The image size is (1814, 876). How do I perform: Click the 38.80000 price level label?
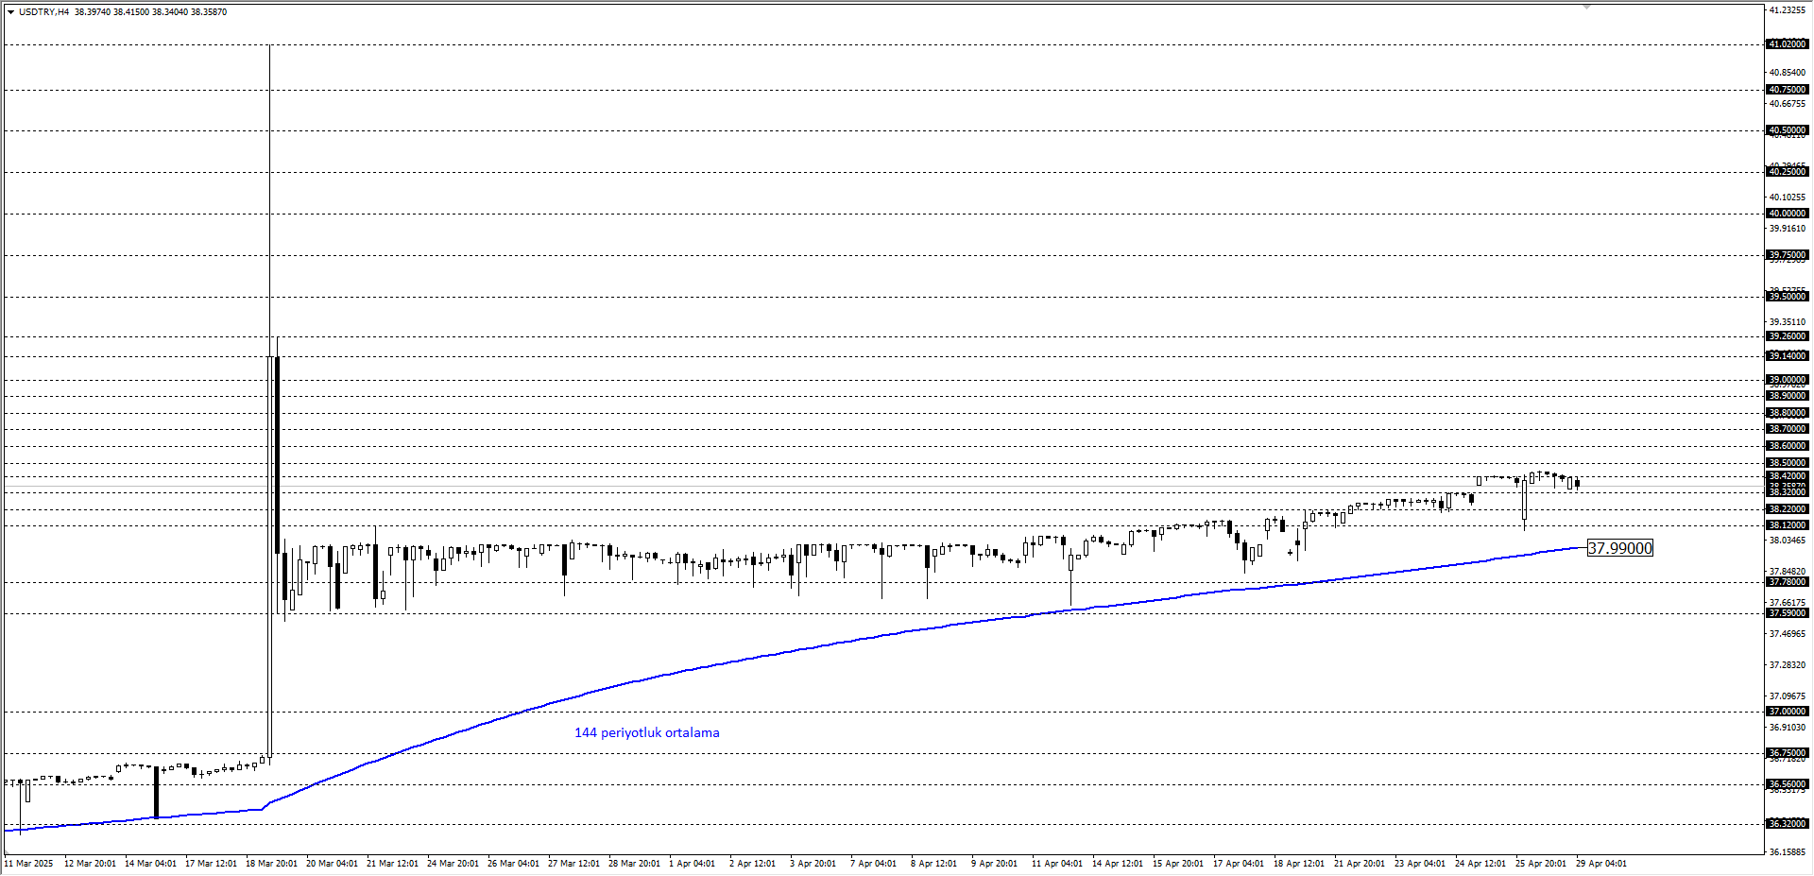tap(1787, 413)
